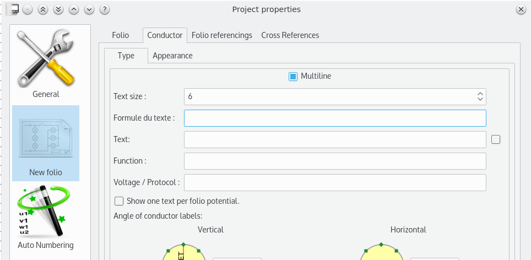This screenshot has height=260, width=531.
Task: Click the window menu icon in title bar
Action: point(13,9)
